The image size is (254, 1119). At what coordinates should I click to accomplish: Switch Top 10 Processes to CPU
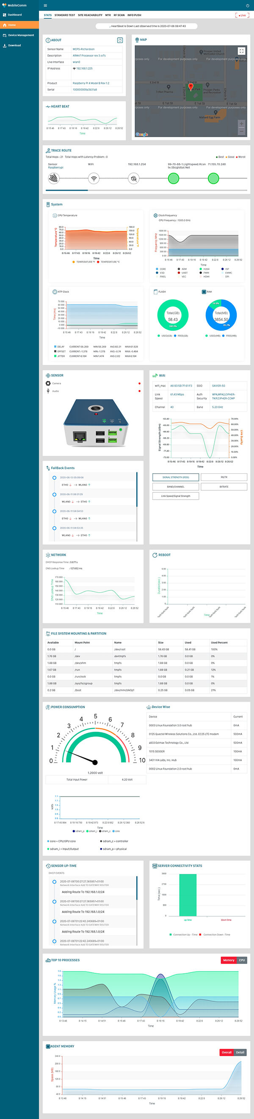point(242,960)
